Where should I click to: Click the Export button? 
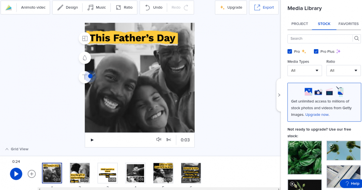(x=264, y=8)
